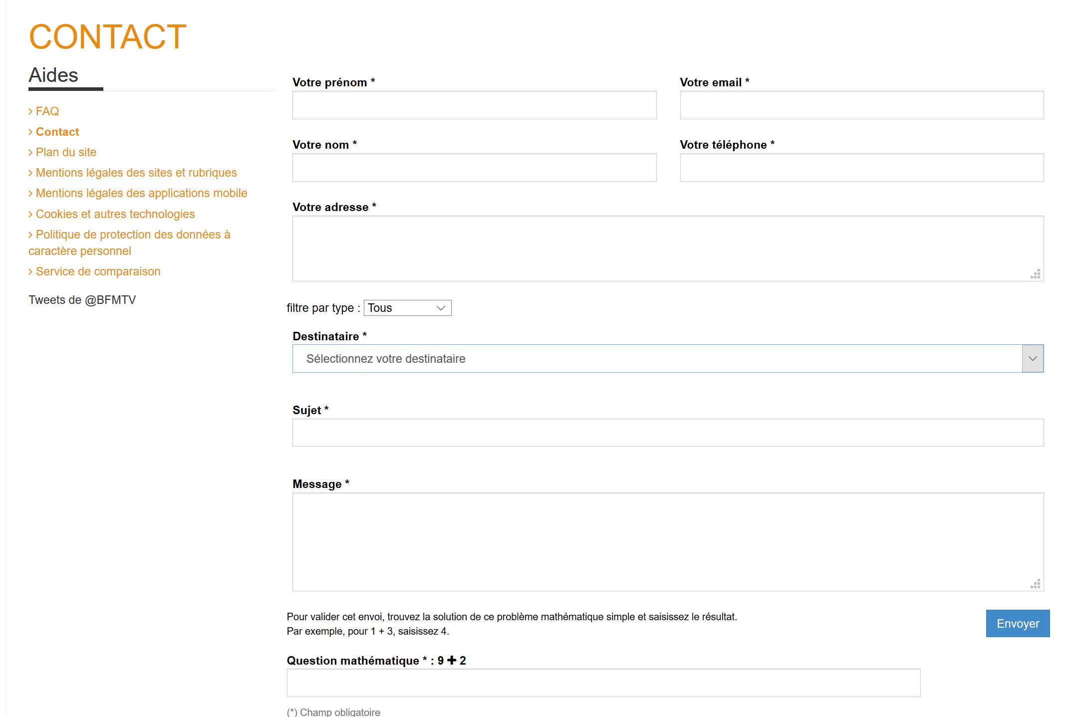Grab the Message textarea resize handle
Viewport: 1067px width, 717px height.
[x=1036, y=584]
